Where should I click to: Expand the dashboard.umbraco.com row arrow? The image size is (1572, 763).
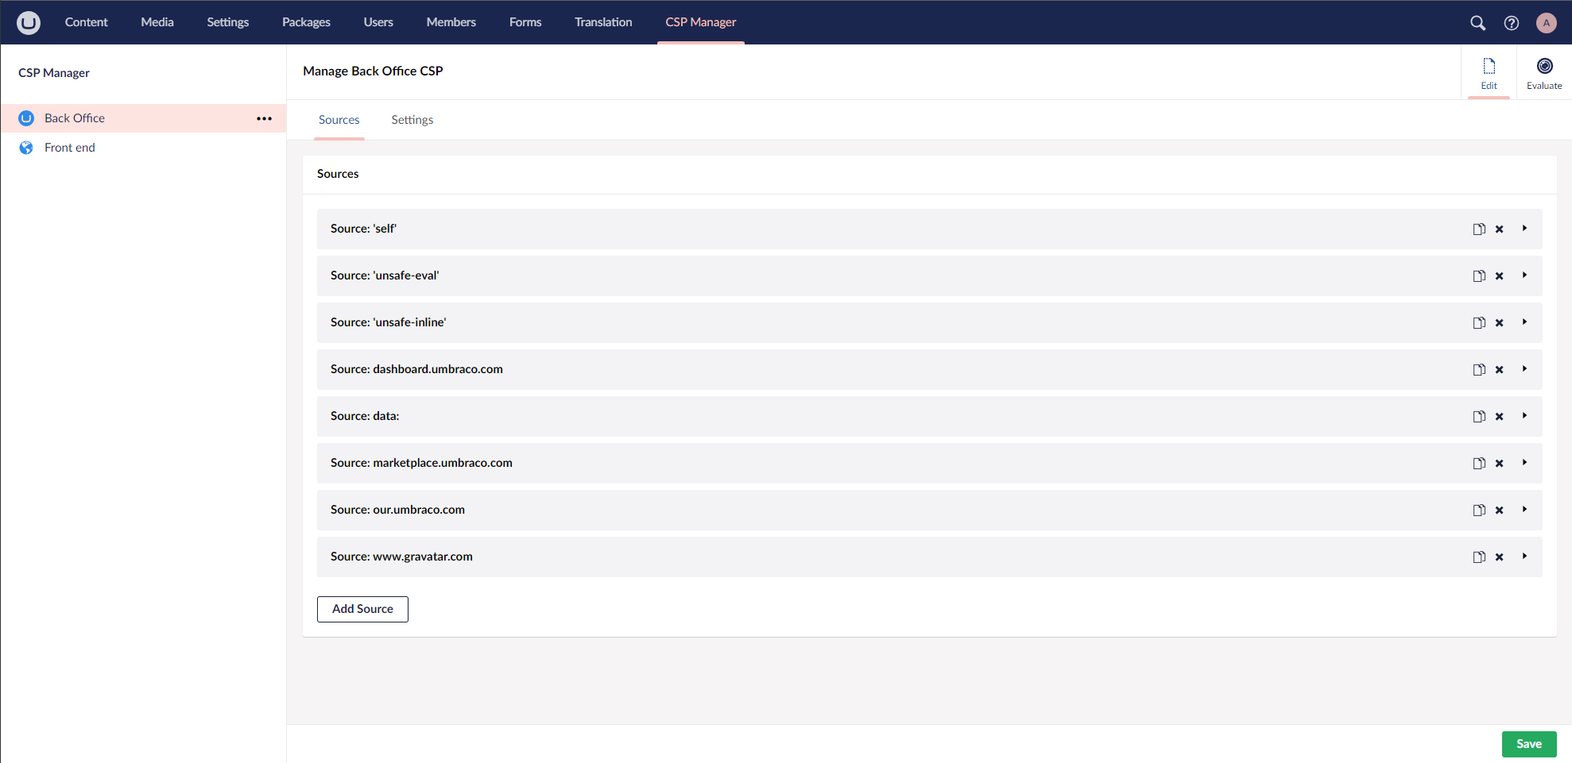[x=1524, y=369]
